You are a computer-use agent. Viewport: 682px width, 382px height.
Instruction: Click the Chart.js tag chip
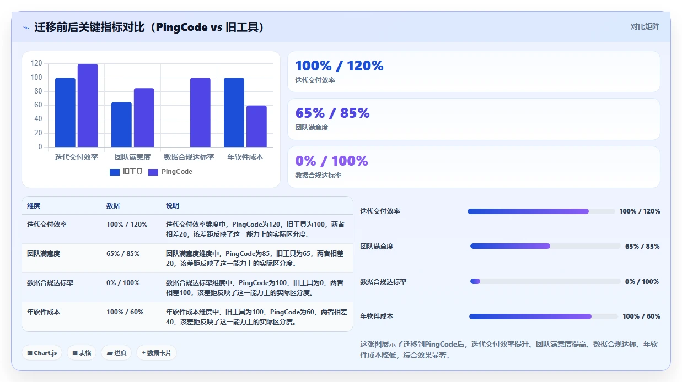click(42, 353)
